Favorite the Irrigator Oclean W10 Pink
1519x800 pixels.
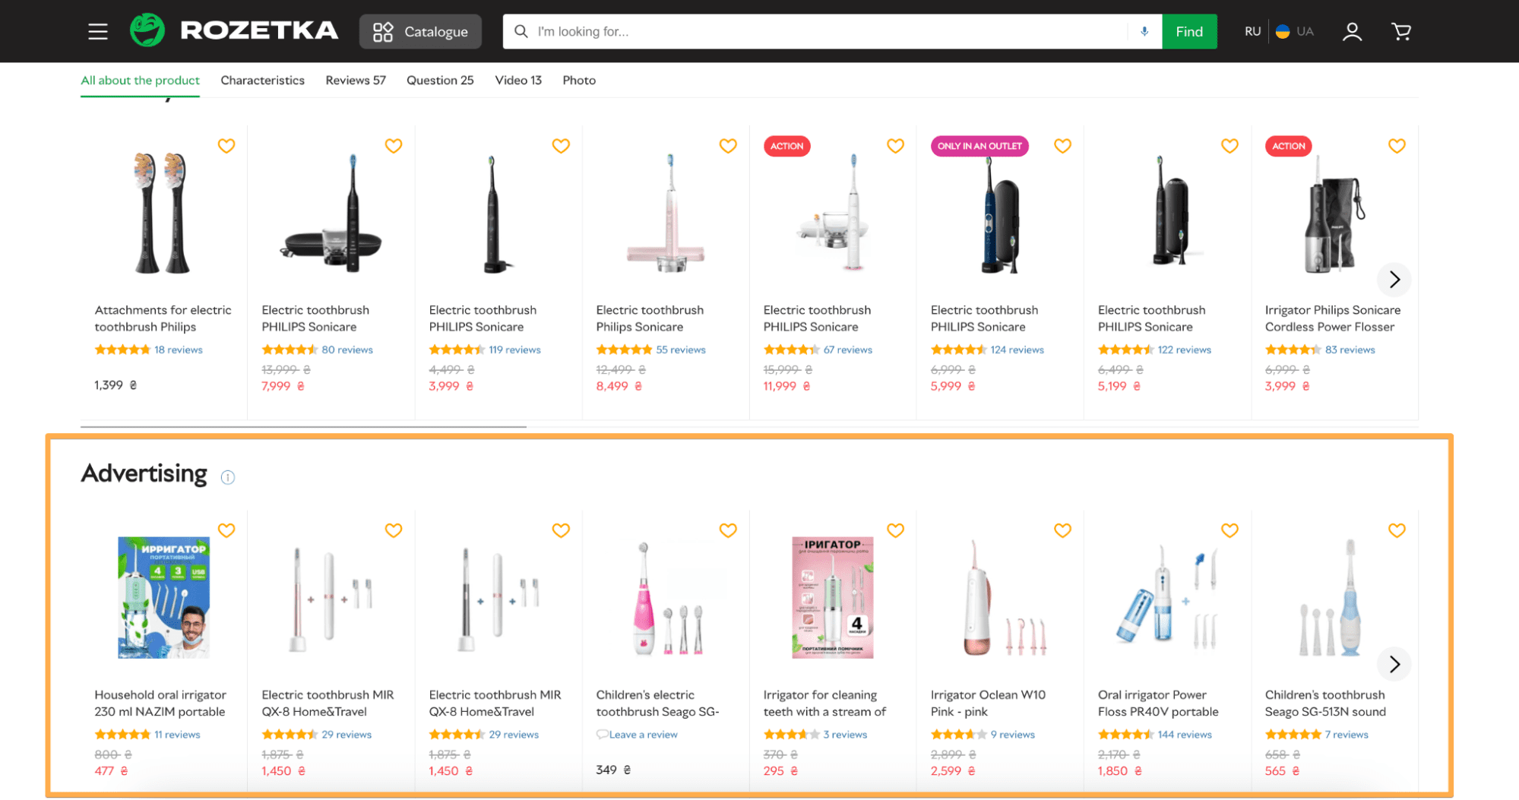[x=1062, y=530]
